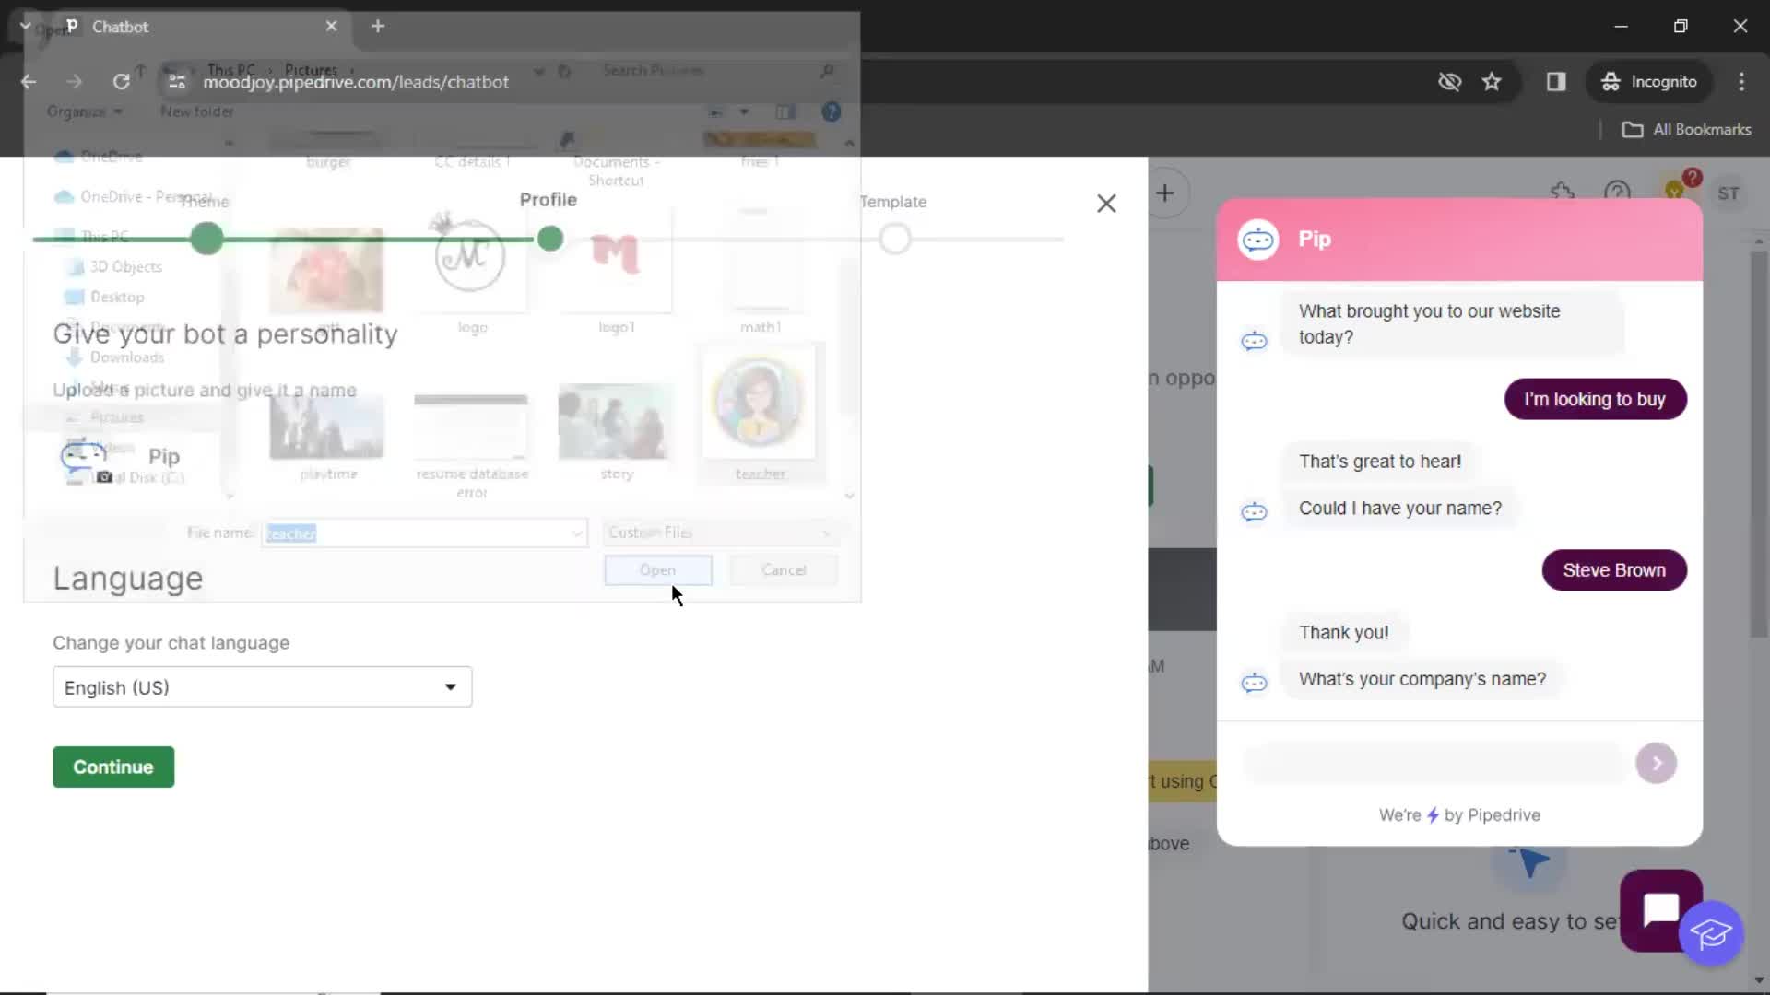Click the Open button in file dialog
The width and height of the screenshot is (1770, 995).
click(657, 569)
